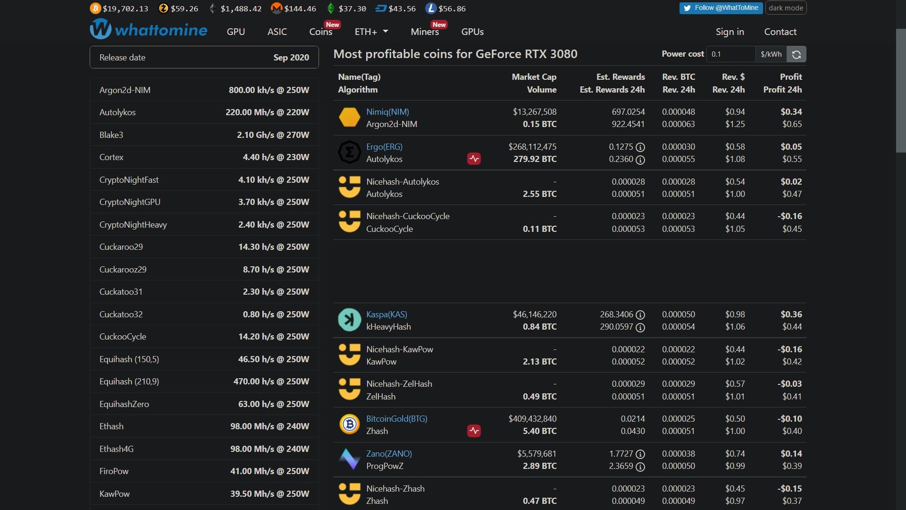Toggle dark mode button
The width and height of the screenshot is (906, 510).
[786, 8]
